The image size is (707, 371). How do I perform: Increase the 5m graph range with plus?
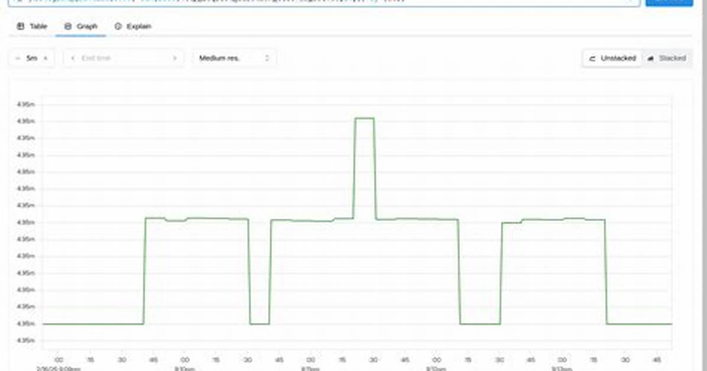coord(46,58)
